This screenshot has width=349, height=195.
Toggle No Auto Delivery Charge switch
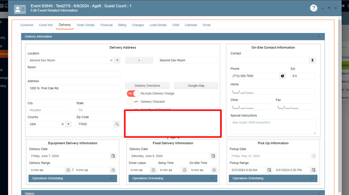point(133,94)
